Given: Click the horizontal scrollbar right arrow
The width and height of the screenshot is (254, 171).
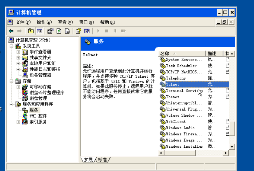Looking at the screenshot, I should click(x=226, y=153).
